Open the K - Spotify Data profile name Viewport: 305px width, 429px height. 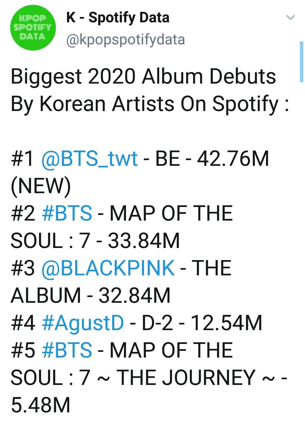(118, 18)
